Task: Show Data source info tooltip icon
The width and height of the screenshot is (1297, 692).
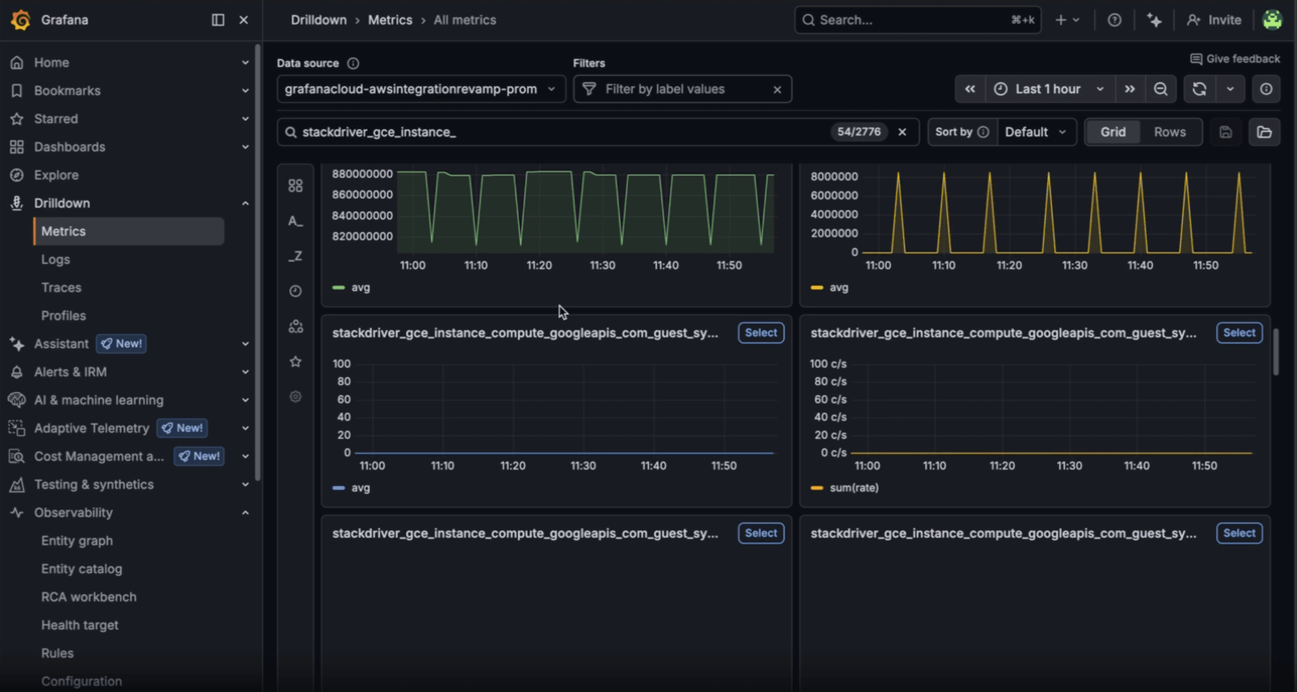Action: point(354,63)
